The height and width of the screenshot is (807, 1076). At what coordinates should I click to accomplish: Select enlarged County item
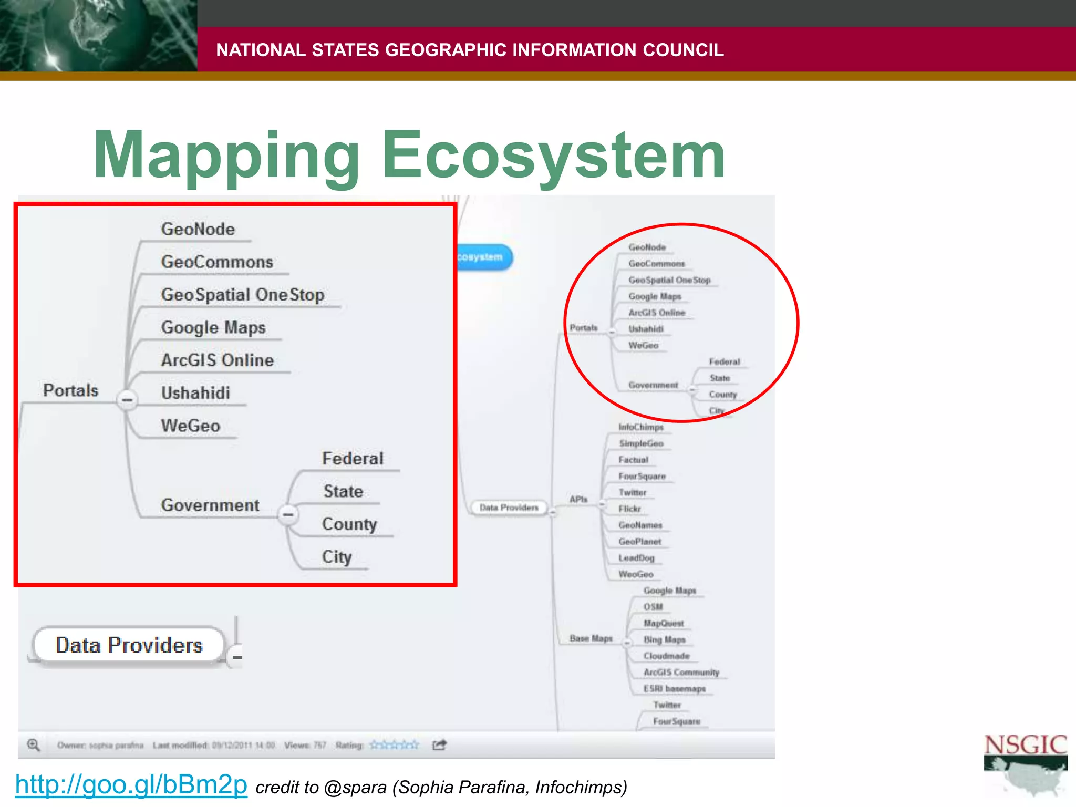click(349, 524)
